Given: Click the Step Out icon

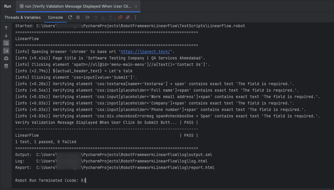Looking at the screenshot, I should [x=111, y=18].
